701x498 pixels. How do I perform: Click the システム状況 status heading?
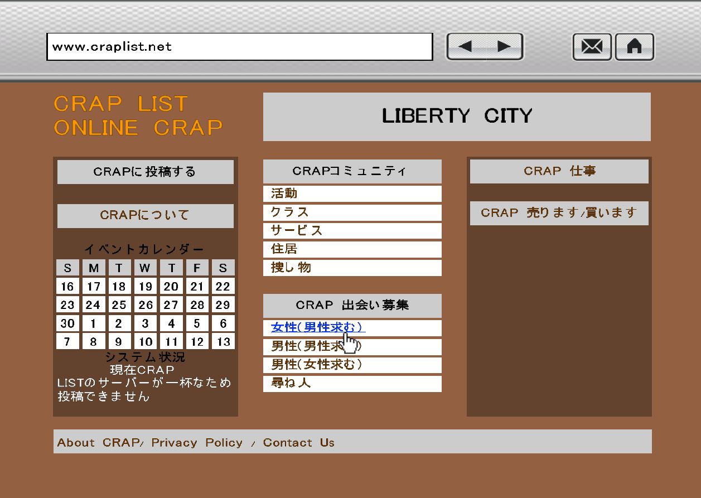[144, 357]
